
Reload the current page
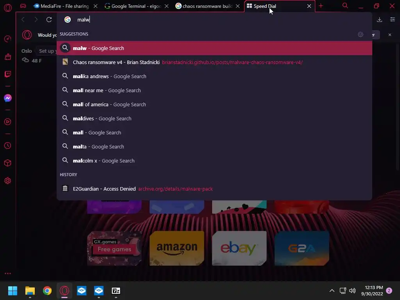click(49, 20)
